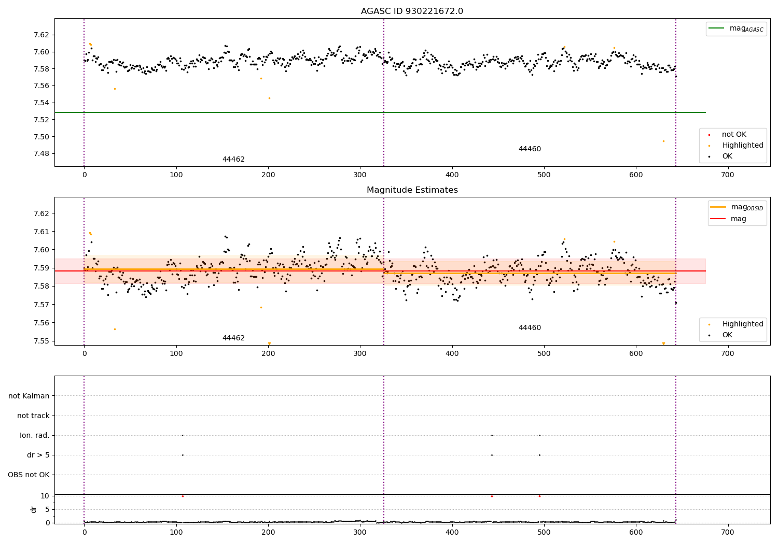Viewport: 778px width, 544px height.
Task: Select the 'not OK' legend entry
Action: click(x=734, y=135)
